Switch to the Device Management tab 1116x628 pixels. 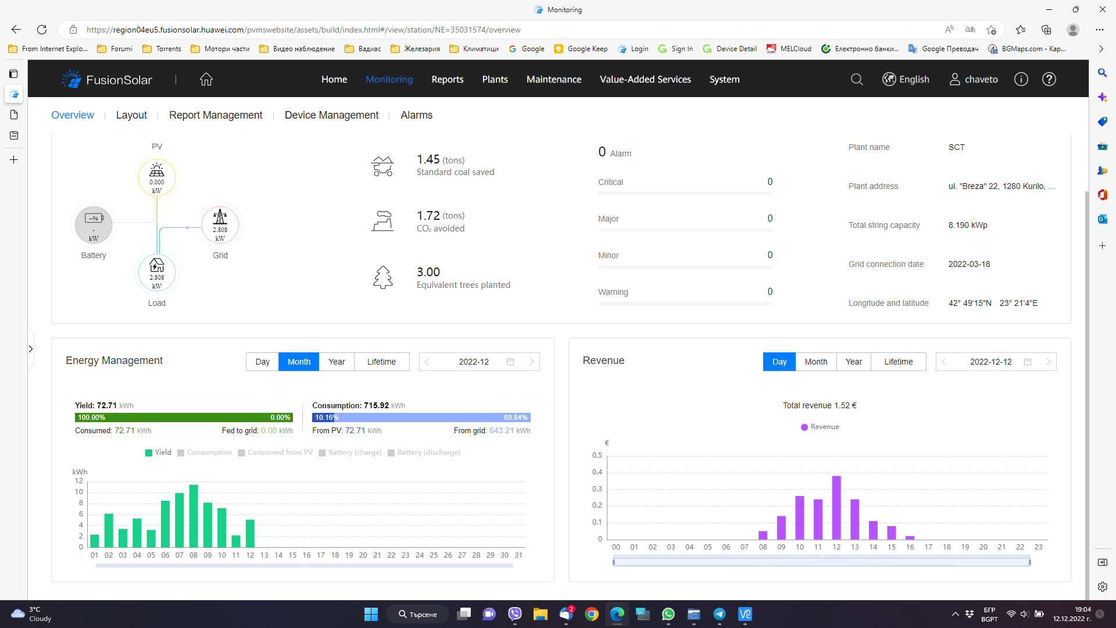[x=331, y=115]
